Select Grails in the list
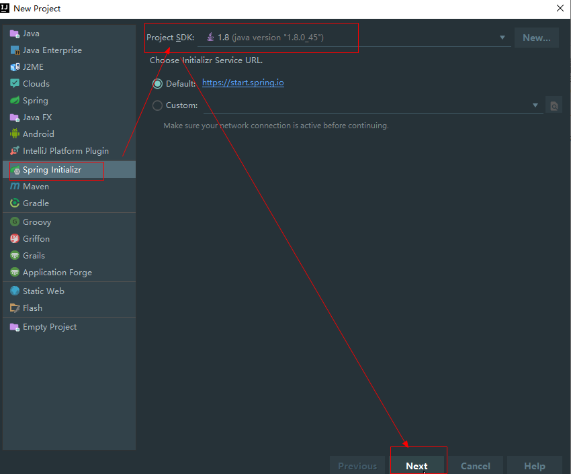571x474 pixels. pos(69,256)
